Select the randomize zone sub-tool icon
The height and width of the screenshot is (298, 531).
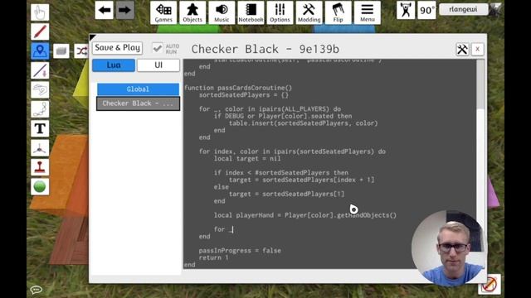(81, 51)
